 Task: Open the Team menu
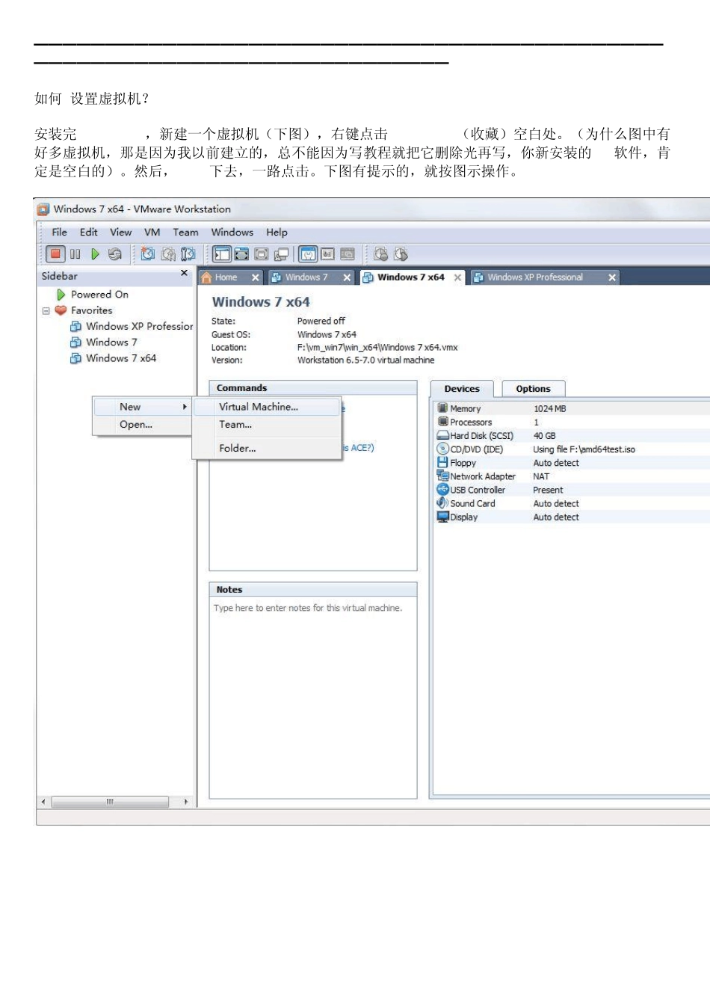185,233
